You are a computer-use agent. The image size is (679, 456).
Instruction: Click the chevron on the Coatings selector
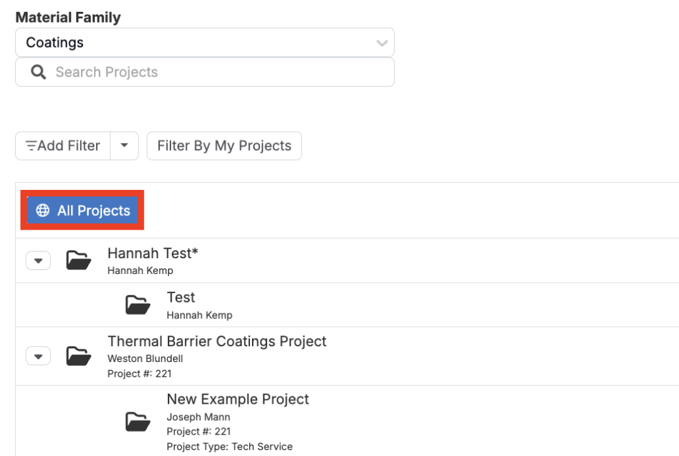pyautogui.click(x=382, y=43)
